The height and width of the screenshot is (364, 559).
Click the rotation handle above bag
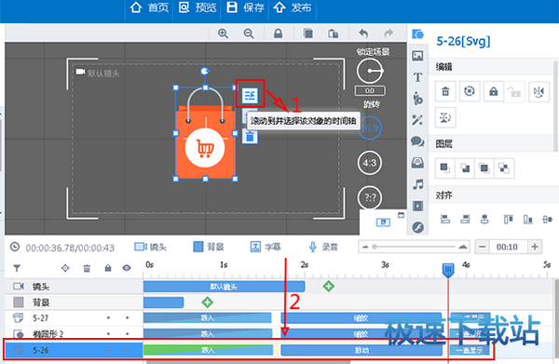click(205, 72)
